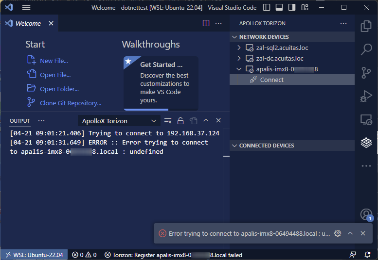Open notification settings gear
Image resolution: width=378 pixels, height=260 pixels.
point(338,233)
